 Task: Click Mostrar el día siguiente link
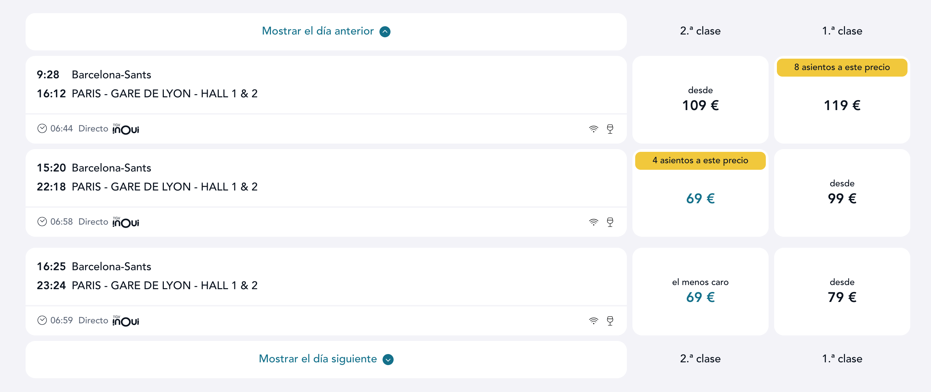click(318, 359)
